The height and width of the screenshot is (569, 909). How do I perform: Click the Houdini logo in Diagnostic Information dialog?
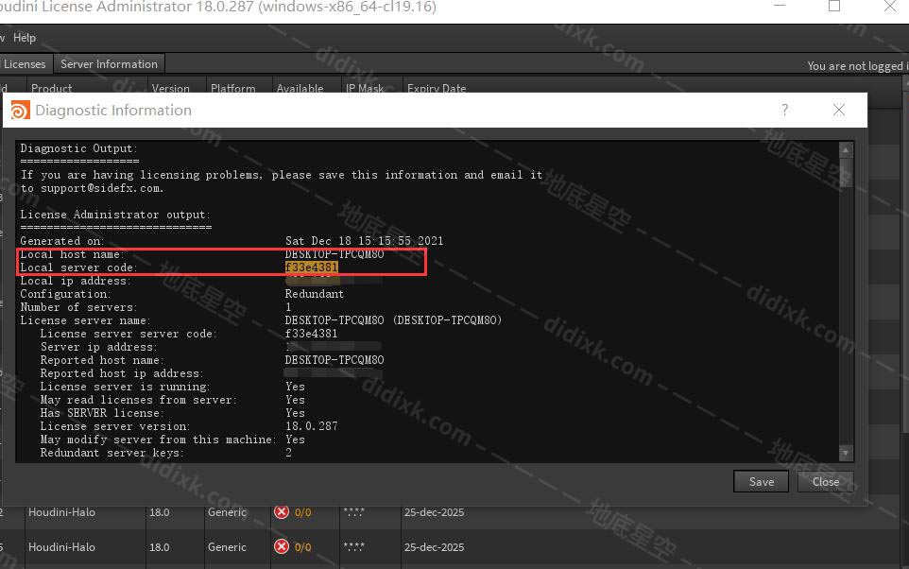[x=20, y=111]
